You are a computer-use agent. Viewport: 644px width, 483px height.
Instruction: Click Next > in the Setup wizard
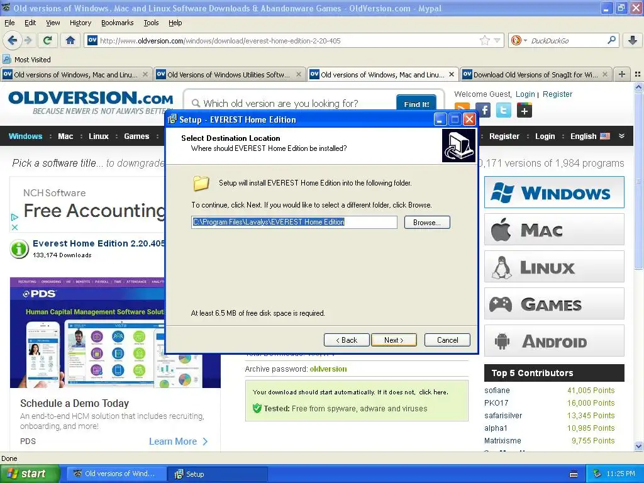tap(394, 340)
